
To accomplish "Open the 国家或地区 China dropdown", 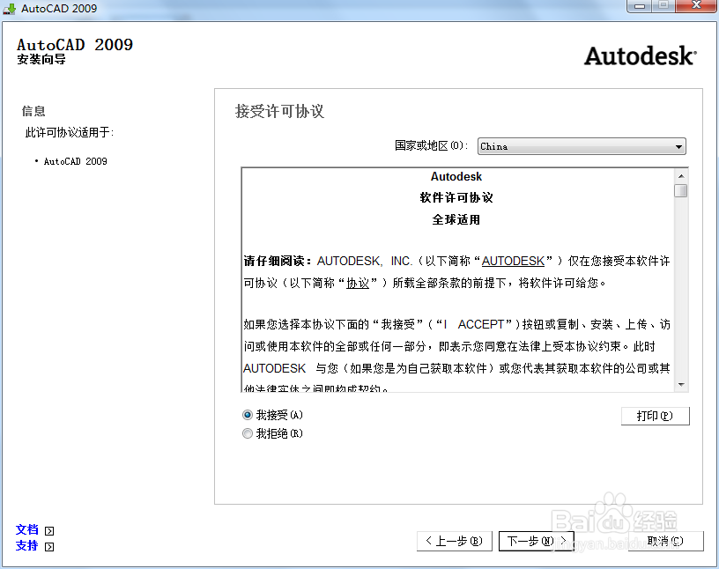I will 582,146.
